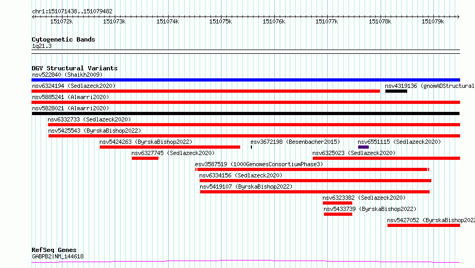
Task: Click the 1q21.3 cytogenetic band label
Action: (x=42, y=46)
